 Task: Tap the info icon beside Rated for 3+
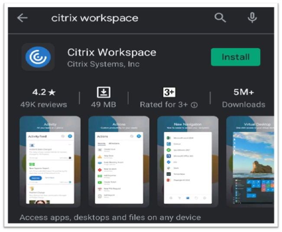tap(194, 105)
